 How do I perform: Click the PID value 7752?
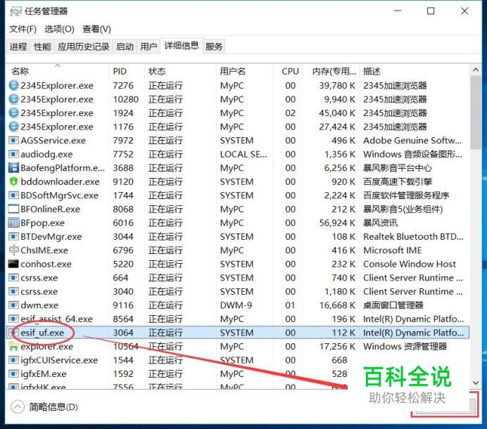tap(123, 154)
